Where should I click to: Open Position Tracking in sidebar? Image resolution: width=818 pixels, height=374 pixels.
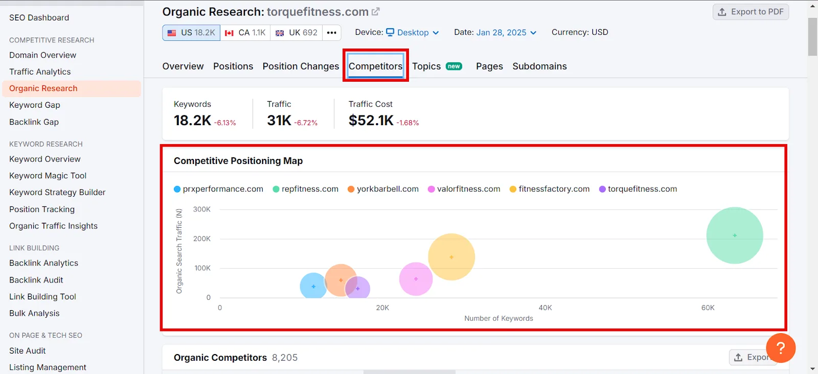pos(42,209)
